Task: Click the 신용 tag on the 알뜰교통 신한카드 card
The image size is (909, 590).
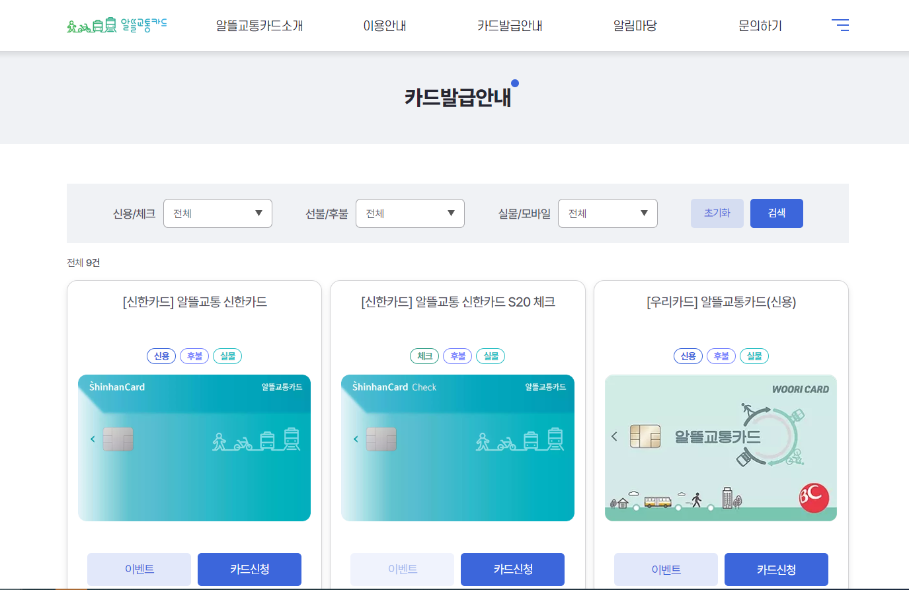Action: pyautogui.click(x=161, y=356)
